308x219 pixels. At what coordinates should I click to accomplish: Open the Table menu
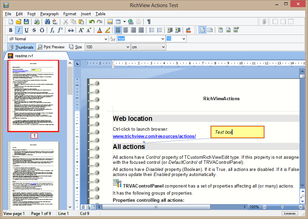pyautogui.click(x=100, y=14)
